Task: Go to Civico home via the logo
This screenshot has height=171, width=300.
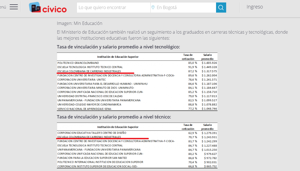Action: click(x=48, y=7)
